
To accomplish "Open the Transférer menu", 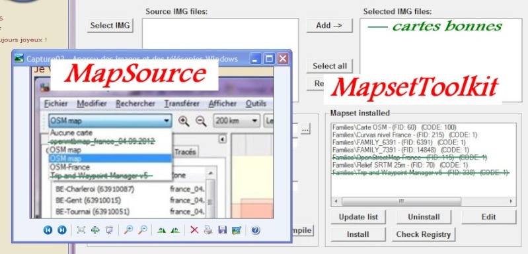I will pyautogui.click(x=182, y=104).
